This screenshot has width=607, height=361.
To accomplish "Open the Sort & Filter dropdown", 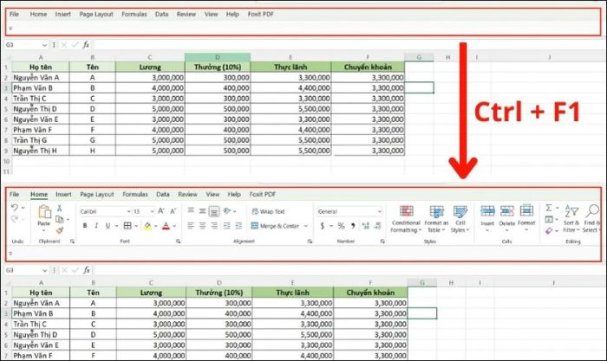I will point(571,219).
